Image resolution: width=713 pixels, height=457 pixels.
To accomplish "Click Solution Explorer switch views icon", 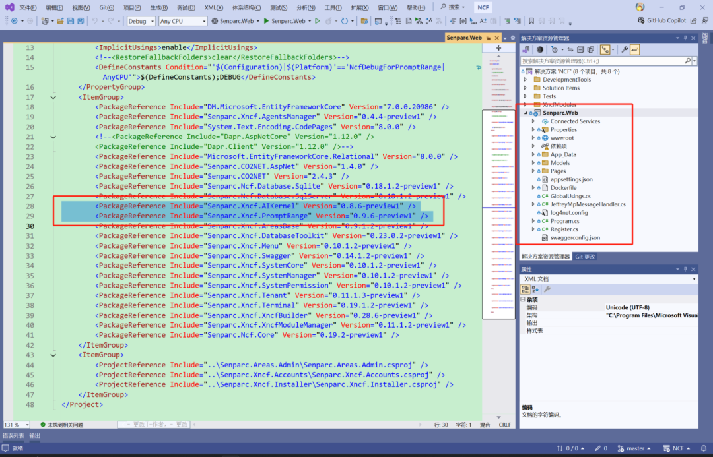I will 526,49.
